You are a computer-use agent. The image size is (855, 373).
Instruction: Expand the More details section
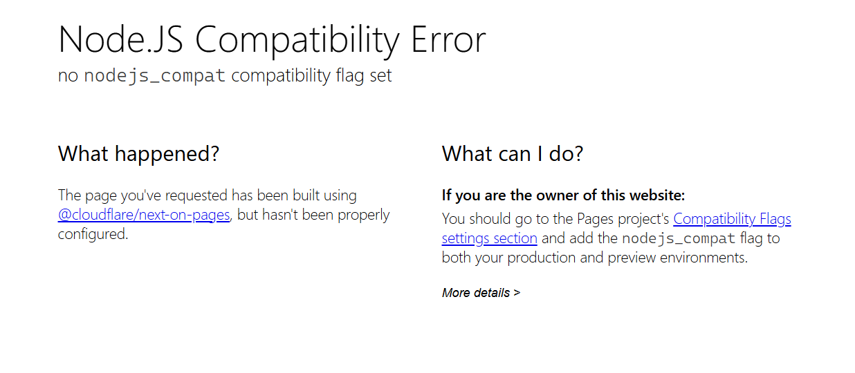point(476,293)
